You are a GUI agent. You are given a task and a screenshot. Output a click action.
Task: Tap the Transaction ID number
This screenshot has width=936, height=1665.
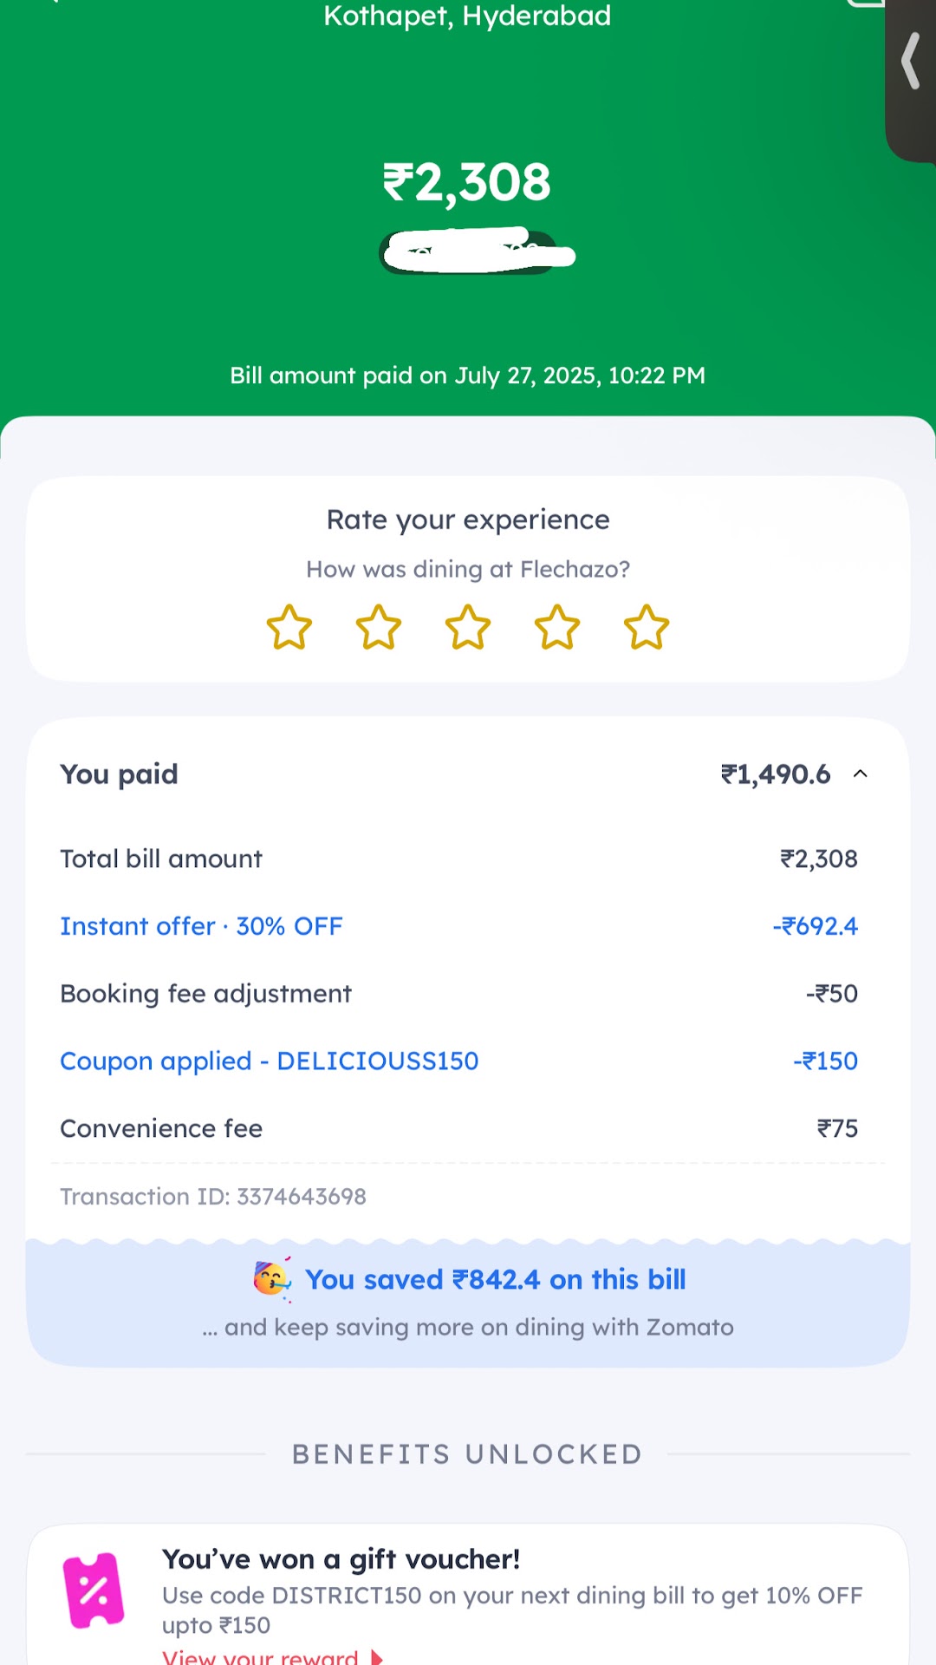[301, 1197]
